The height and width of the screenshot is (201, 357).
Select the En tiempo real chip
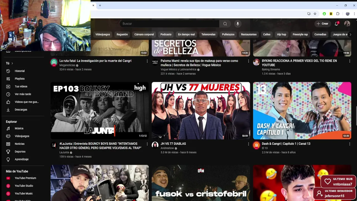tap(186, 34)
